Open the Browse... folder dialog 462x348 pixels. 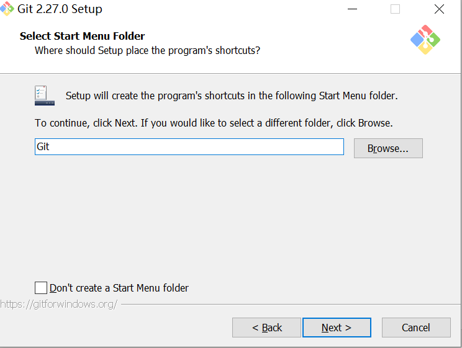point(388,148)
